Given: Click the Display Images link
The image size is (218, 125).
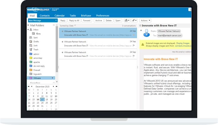Looking at the screenshot, I should [x=183, y=43].
